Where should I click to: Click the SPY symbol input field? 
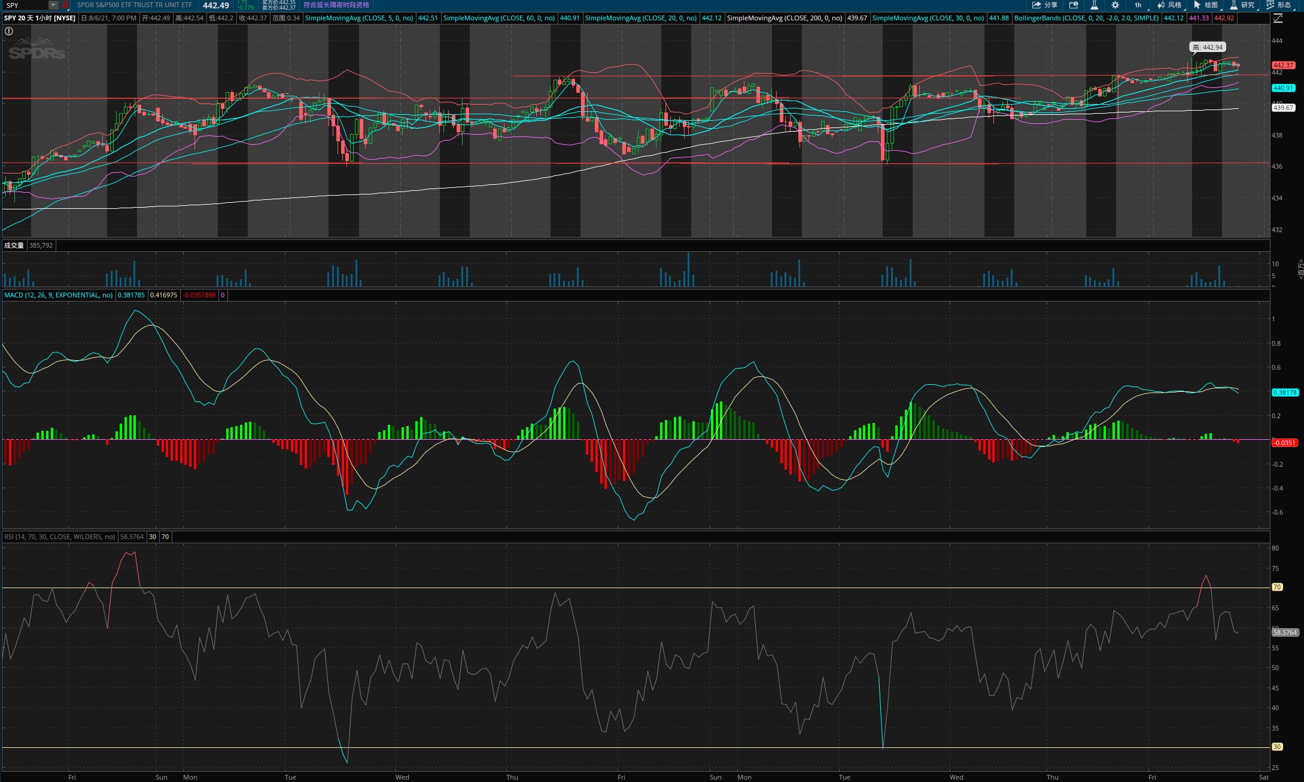coord(25,5)
